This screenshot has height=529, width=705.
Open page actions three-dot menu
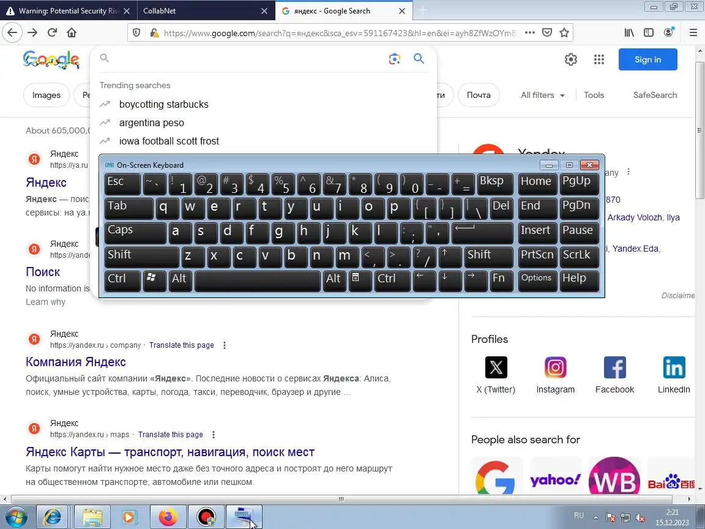[530, 32]
